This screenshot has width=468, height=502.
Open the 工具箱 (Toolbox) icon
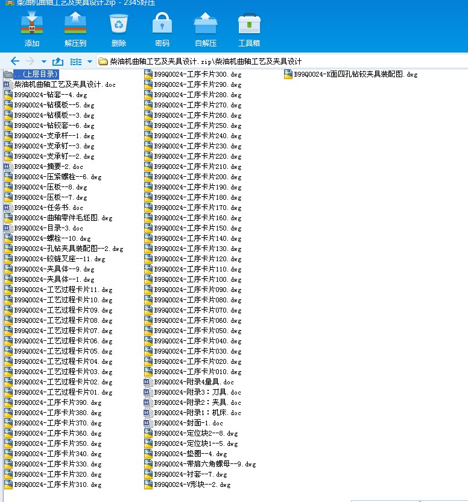(x=249, y=24)
